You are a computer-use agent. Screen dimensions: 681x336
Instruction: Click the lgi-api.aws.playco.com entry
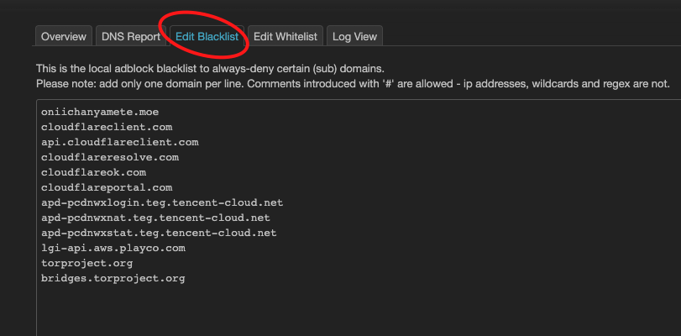pyautogui.click(x=113, y=248)
